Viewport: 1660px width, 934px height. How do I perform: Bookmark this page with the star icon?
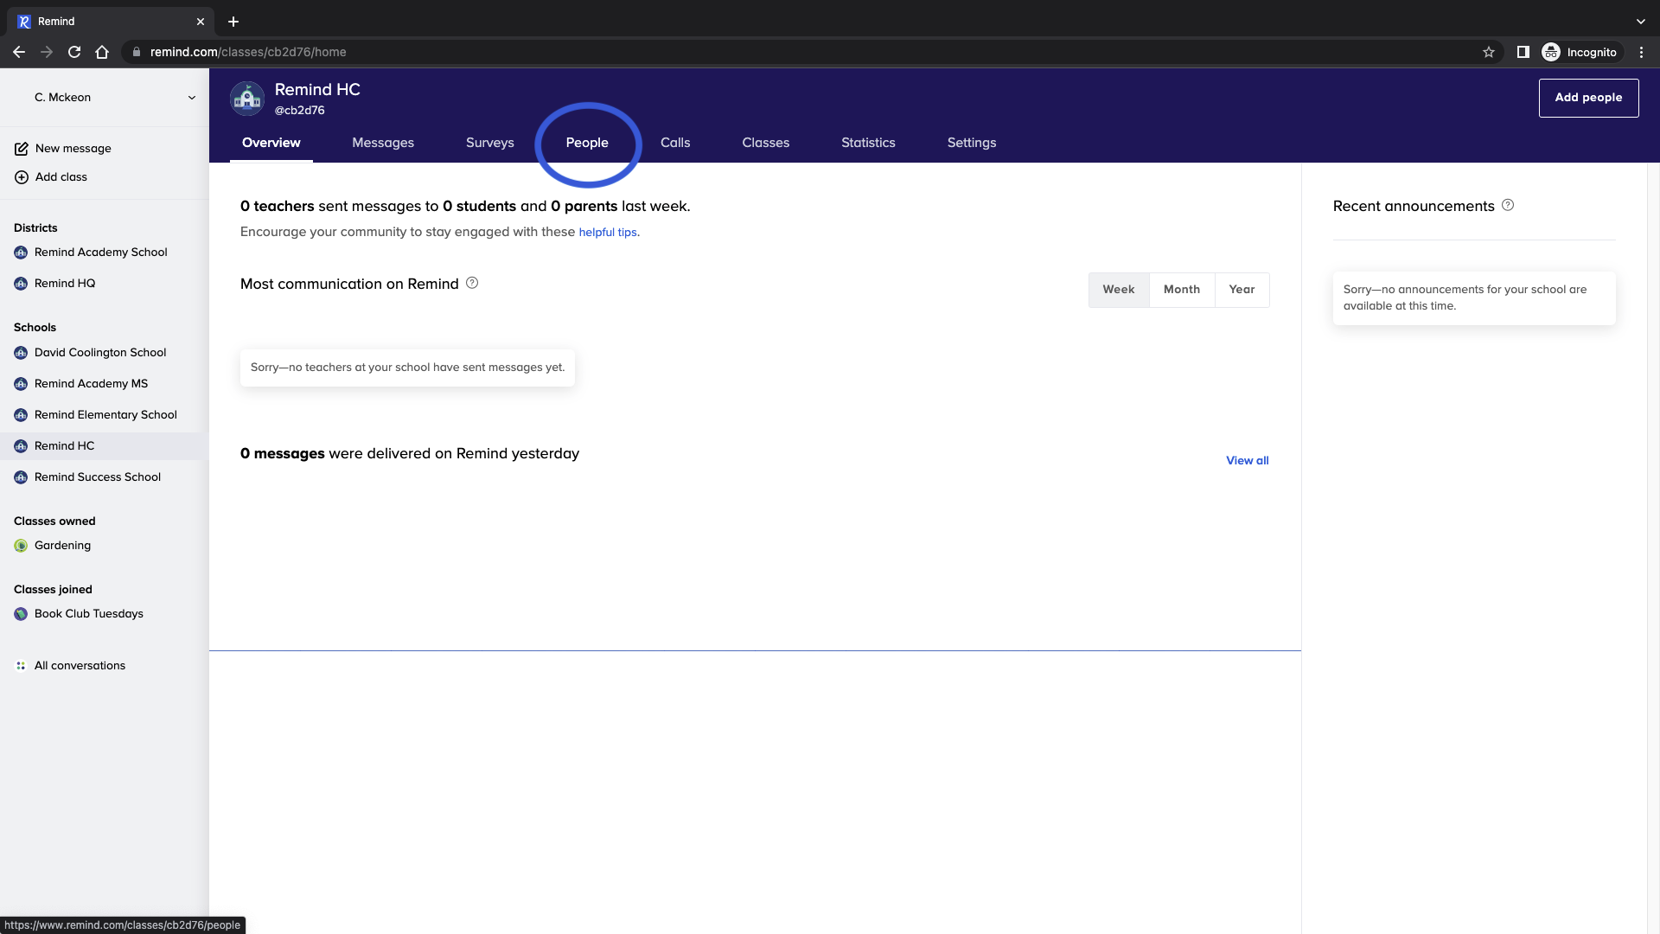pos(1489,52)
